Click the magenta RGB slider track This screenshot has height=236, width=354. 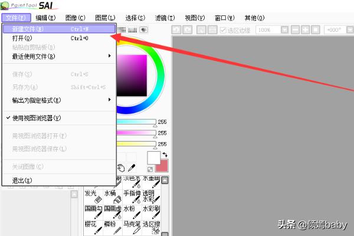pyautogui.click(x=136, y=133)
